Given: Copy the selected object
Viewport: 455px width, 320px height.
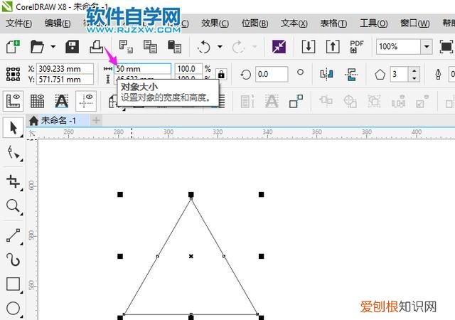Looking at the screenshot, I should coord(150,46).
